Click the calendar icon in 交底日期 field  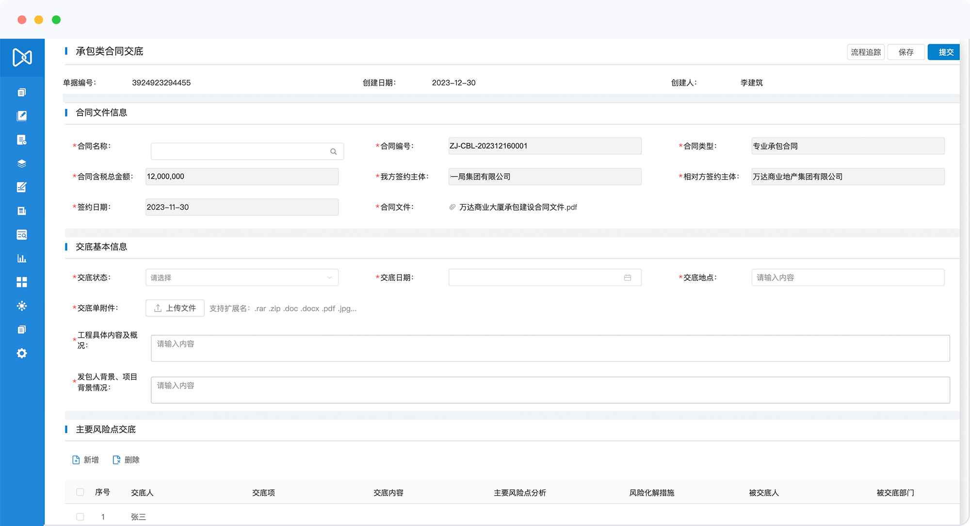click(x=627, y=278)
